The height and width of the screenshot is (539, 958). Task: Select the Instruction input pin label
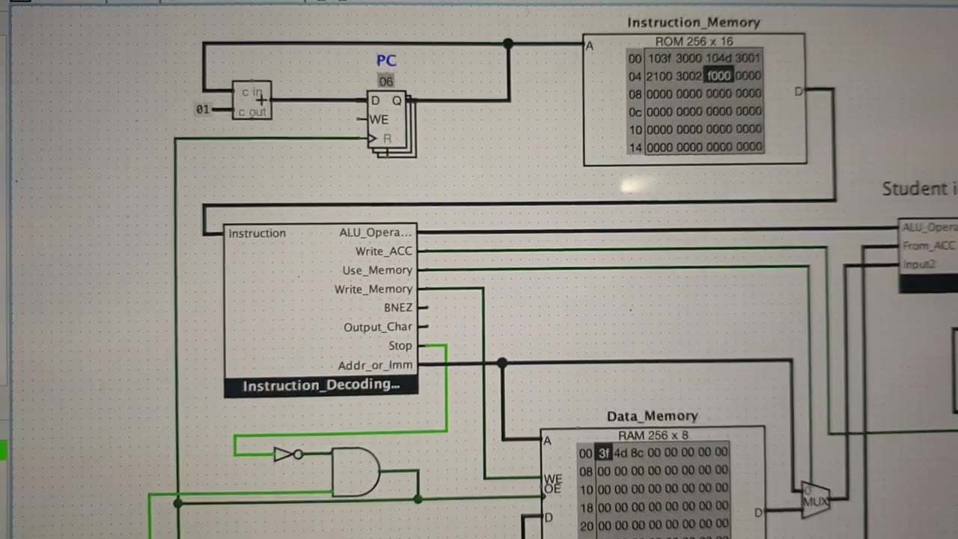click(x=257, y=234)
